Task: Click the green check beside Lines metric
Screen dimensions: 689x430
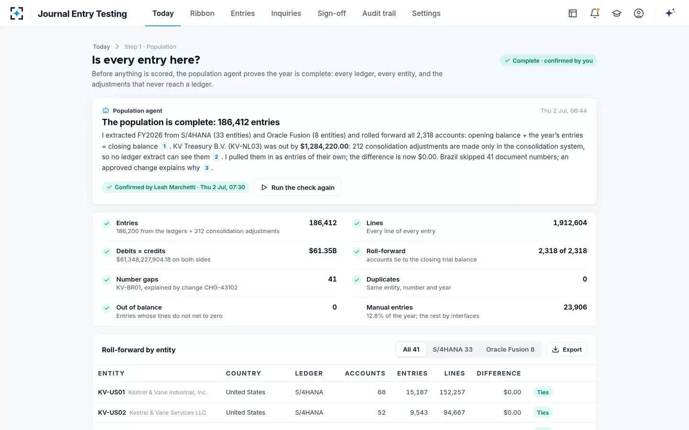Action: point(357,223)
